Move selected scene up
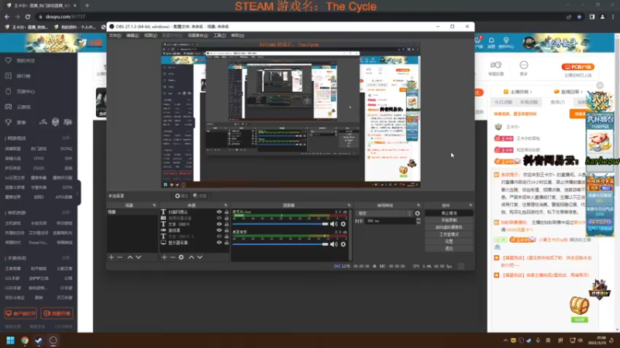620x348 pixels. (x=130, y=258)
